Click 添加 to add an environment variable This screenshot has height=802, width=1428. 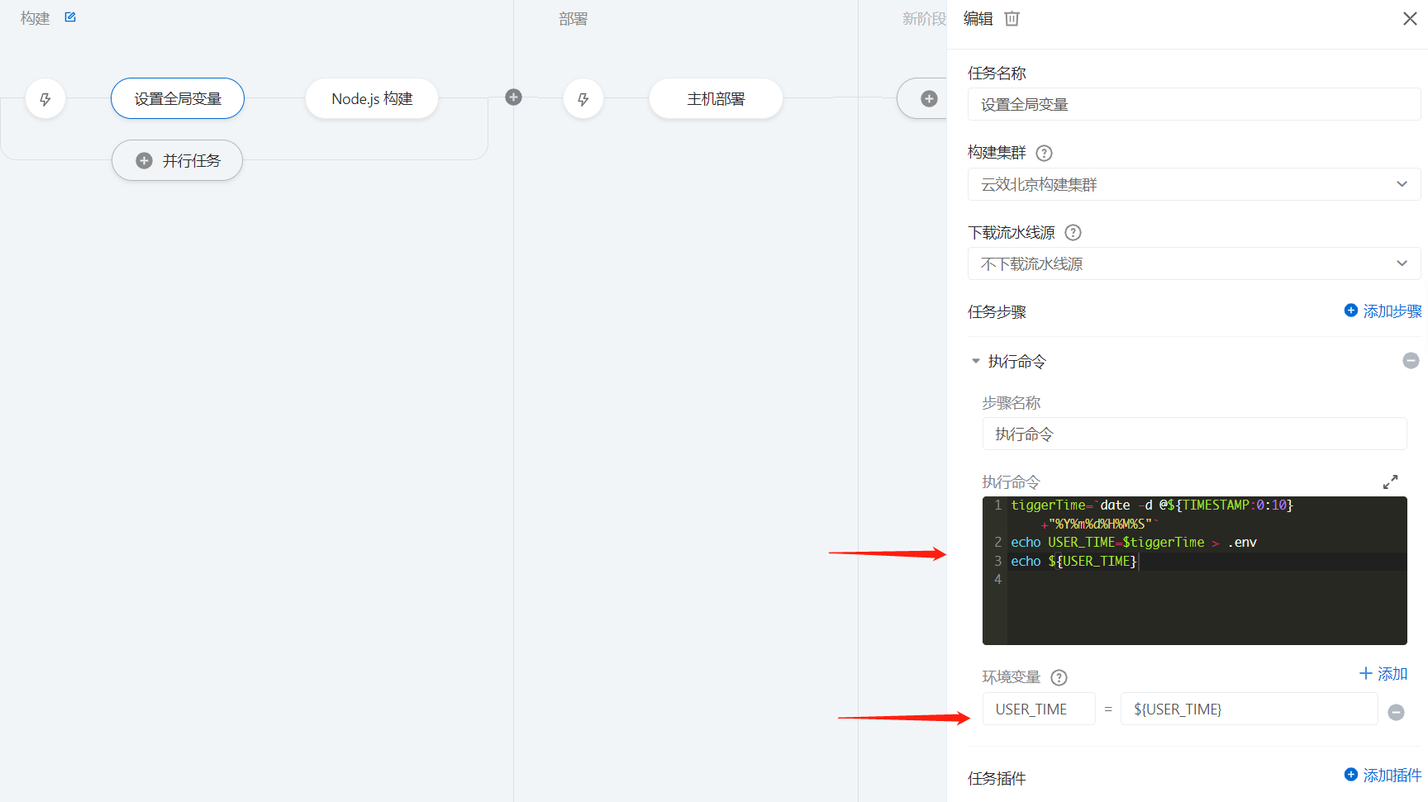click(x=1383, y=673)
